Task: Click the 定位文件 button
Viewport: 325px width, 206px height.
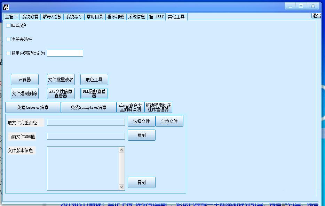Action: click(x=169, y=121)
